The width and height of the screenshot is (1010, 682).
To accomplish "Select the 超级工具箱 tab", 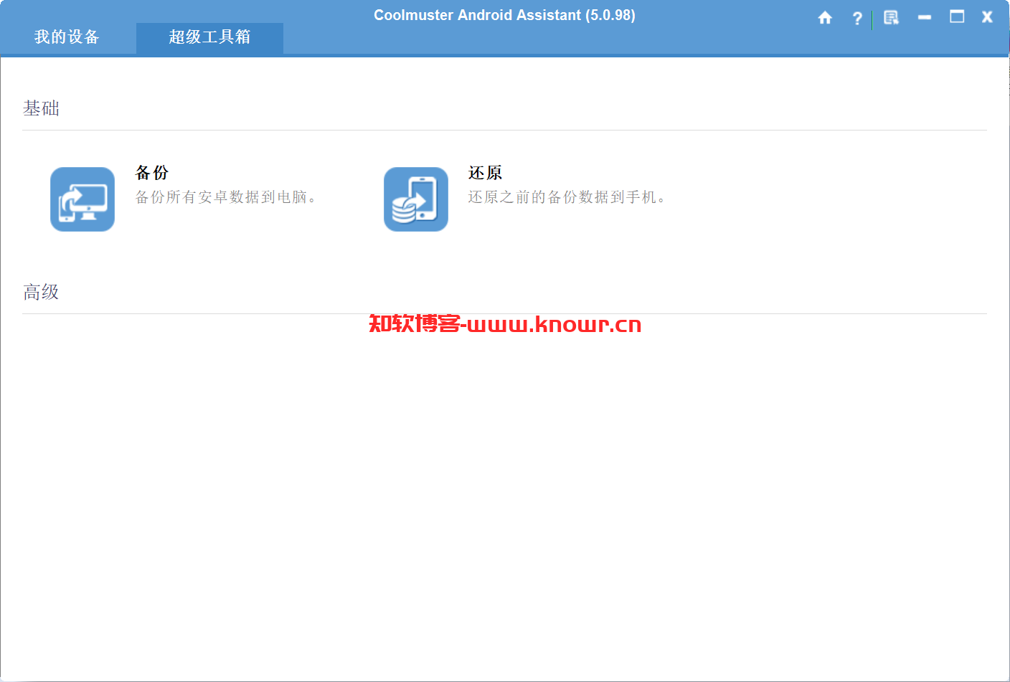I will [209, 37].
